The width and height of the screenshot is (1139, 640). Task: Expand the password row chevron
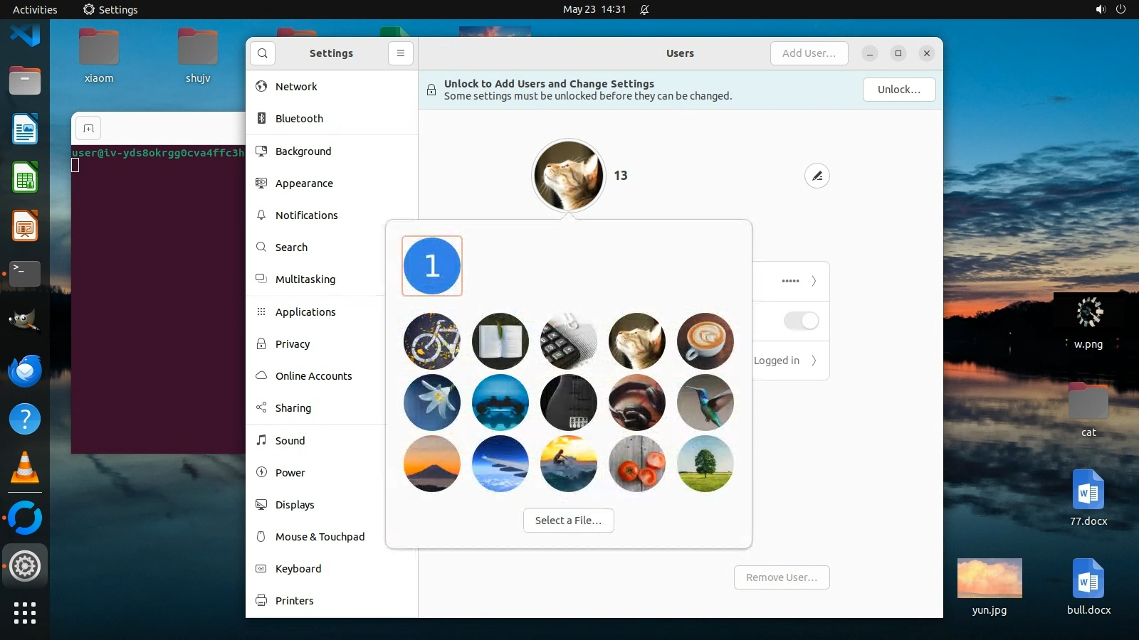tap(814, 281)
